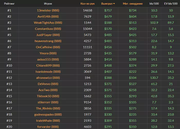
Task: Open player The_Rivinio (888) profile
Action: tap(48, 108)
